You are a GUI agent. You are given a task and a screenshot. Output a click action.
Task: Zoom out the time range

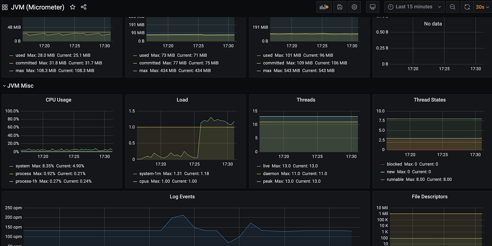click(452, 7)
